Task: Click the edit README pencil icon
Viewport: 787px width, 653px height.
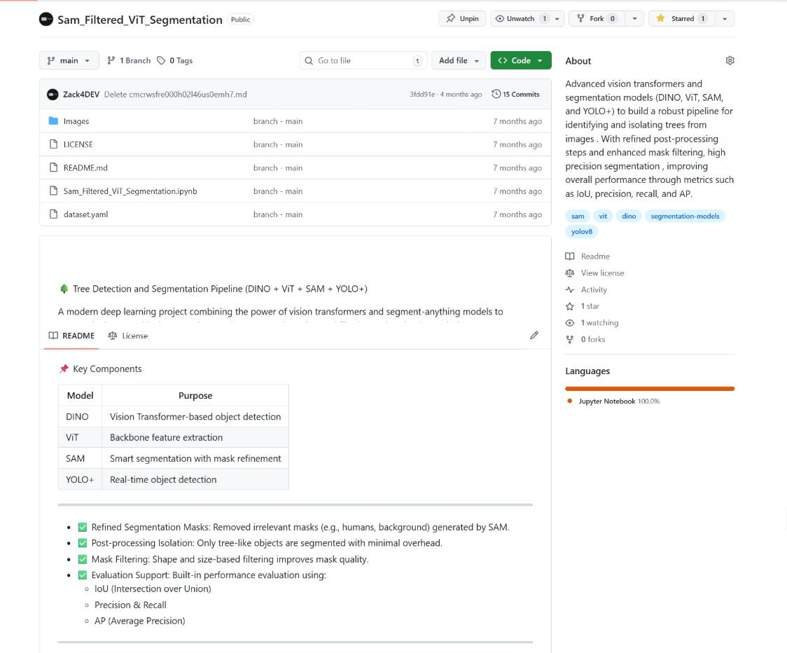Action: click(534, 335)
